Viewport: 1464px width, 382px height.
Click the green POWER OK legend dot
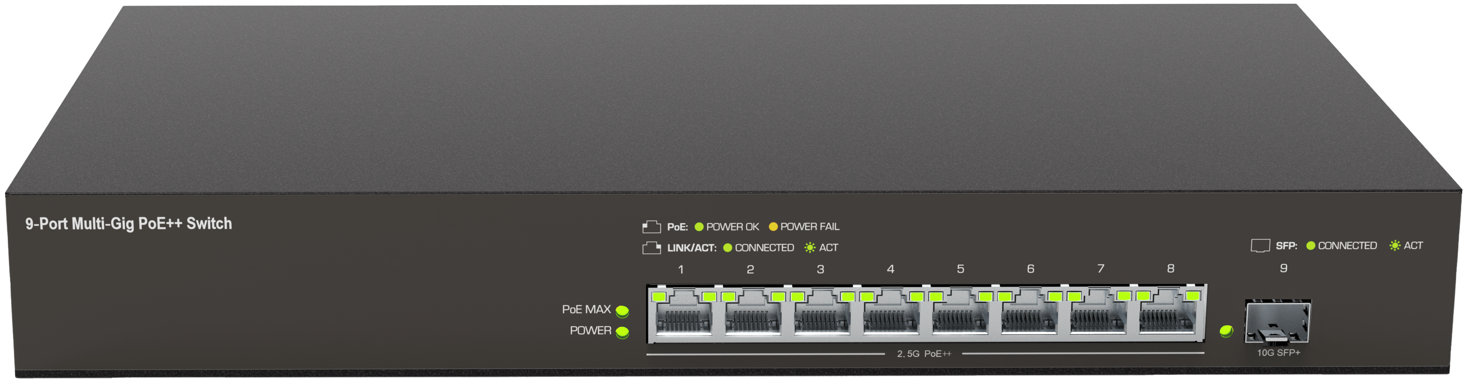pos(699,227)
